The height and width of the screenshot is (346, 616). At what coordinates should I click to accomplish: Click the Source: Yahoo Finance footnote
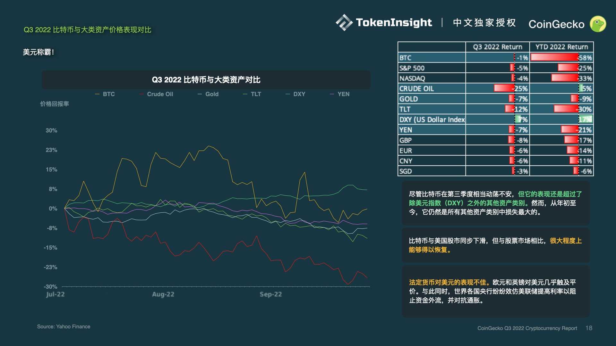(64, 326)
